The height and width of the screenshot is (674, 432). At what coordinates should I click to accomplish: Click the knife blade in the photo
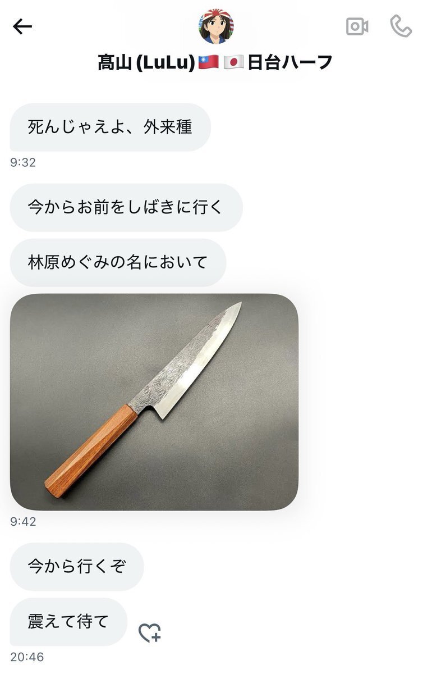[188, 359]
